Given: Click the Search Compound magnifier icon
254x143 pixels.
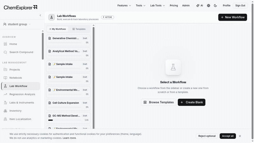Looking at the screenshot, I should (5, 52).
